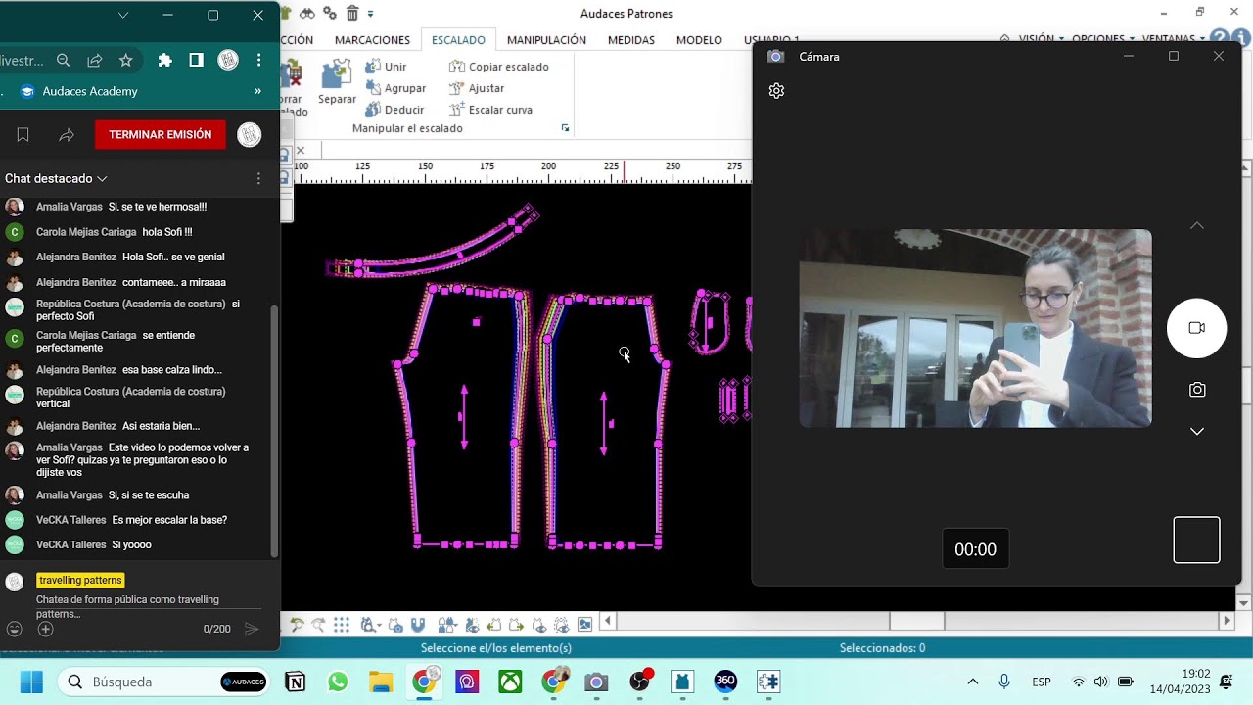
Task: Open the Audaces Academy bookmark
Action: point(79,91)
